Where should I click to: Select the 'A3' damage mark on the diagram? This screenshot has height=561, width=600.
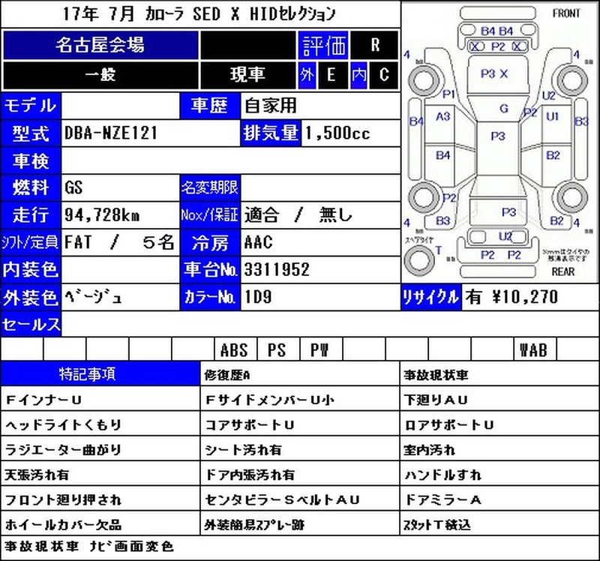[443, 116]
